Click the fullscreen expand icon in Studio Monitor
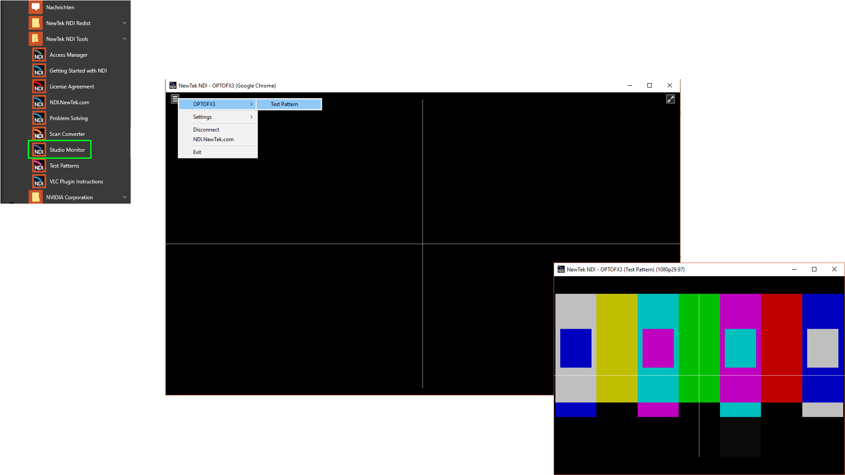 [x=670, y=99]
